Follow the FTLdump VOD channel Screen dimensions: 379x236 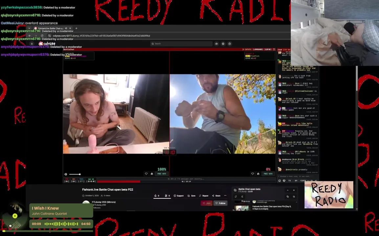click(220, 203)
